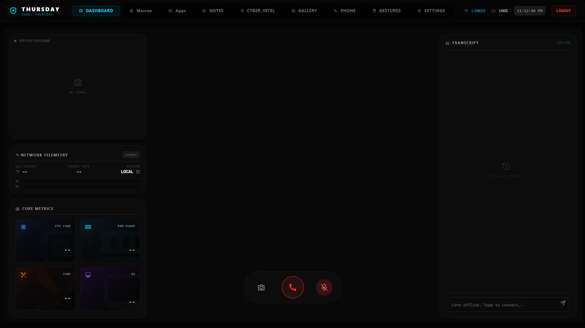Viewport: 585px width, 328px height.
Task: Click the Transcript panel terminal icon
Action: [x=447, y=43]
